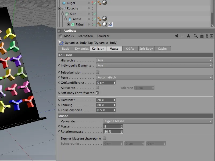This screenshot has width=215, height=161.
Task: Lock the Attribute manager element with the padlock icon
Action: (x=202, y=36)
